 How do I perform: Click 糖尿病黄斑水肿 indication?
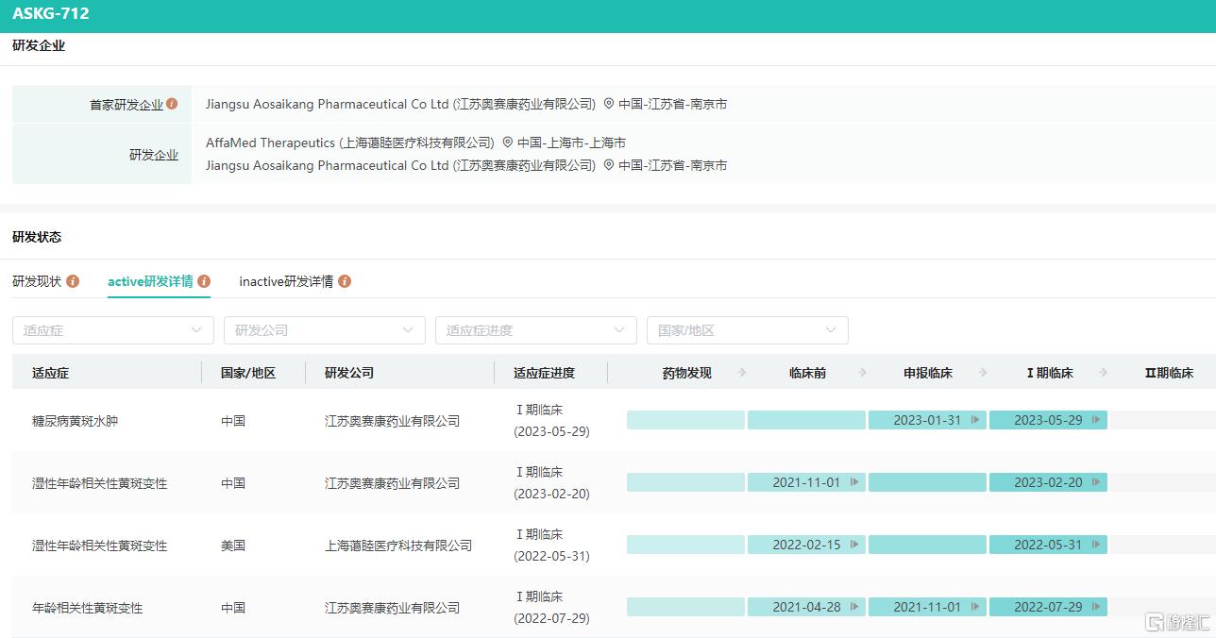[x=75, y=421]
